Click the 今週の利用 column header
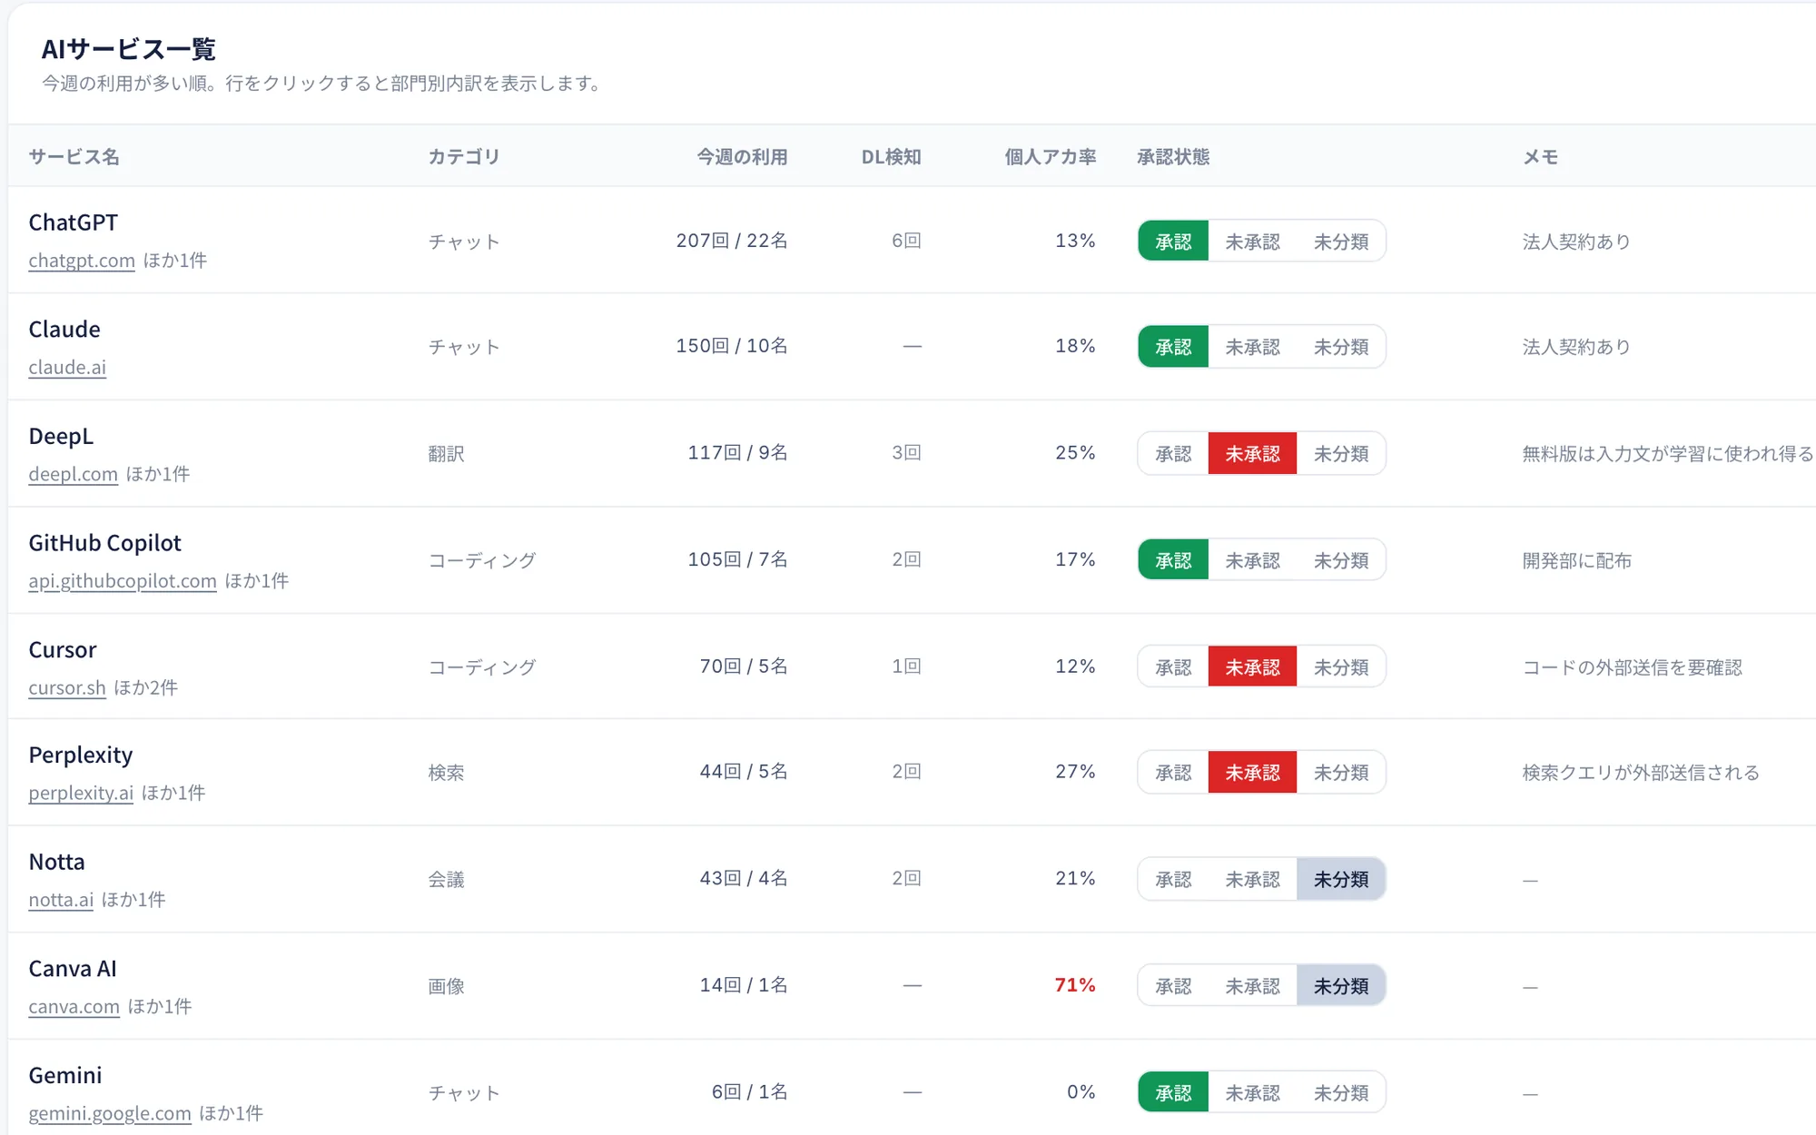This screenshot has width=1816, height=1135. (742, 157)
